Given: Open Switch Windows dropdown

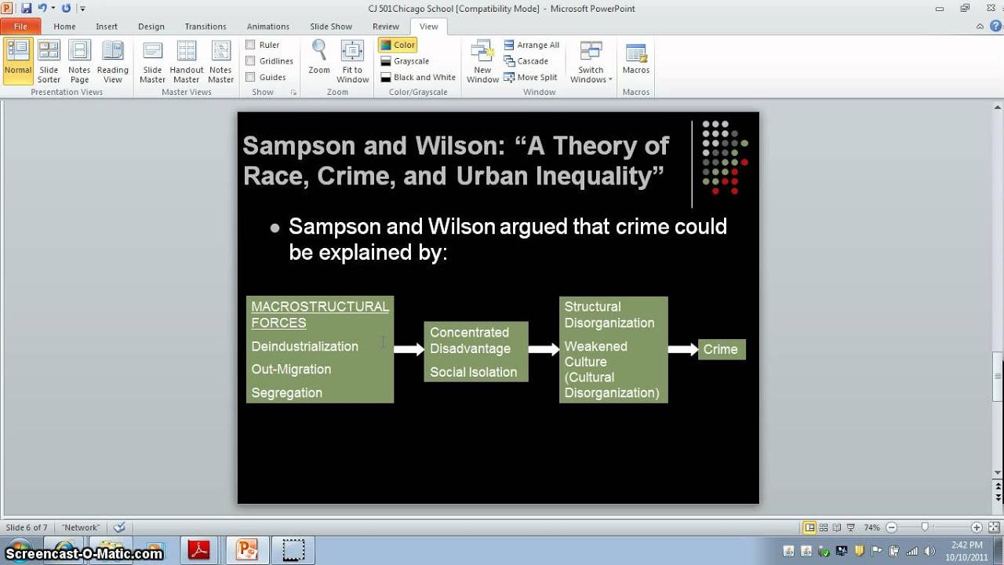Looking at the screenshot, I should (591, 62).
